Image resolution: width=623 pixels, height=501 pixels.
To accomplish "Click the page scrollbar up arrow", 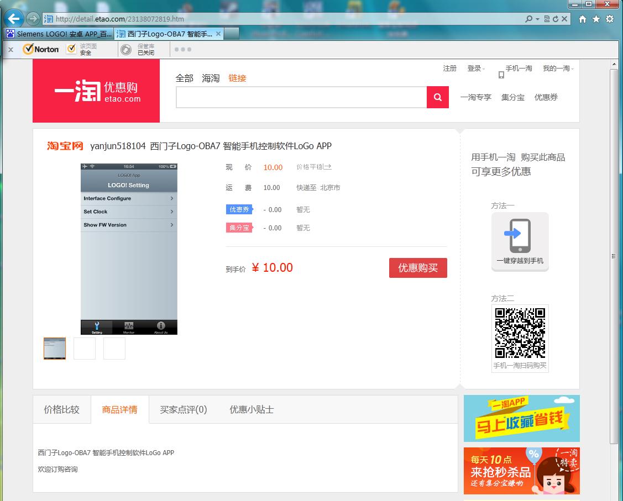I will (614, 64).
